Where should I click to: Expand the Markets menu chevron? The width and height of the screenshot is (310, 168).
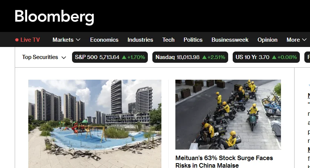78,40
